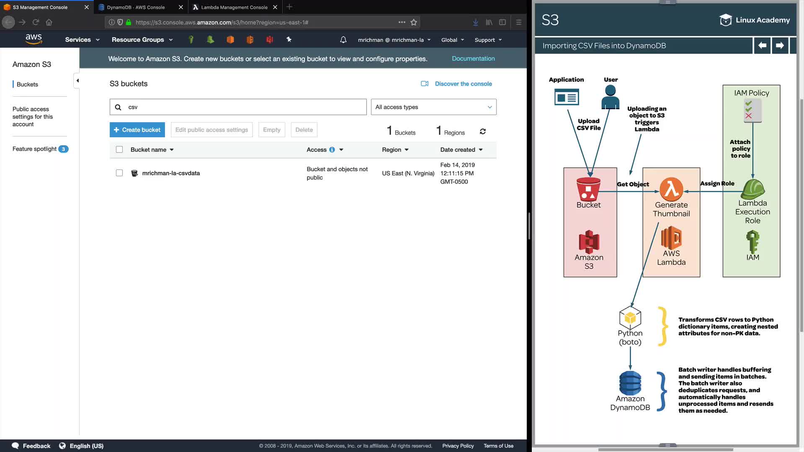This screenshot has width=804, height=452.
Task: Collapse the S3 sidebar panel
Action: [x=77, y=80]
